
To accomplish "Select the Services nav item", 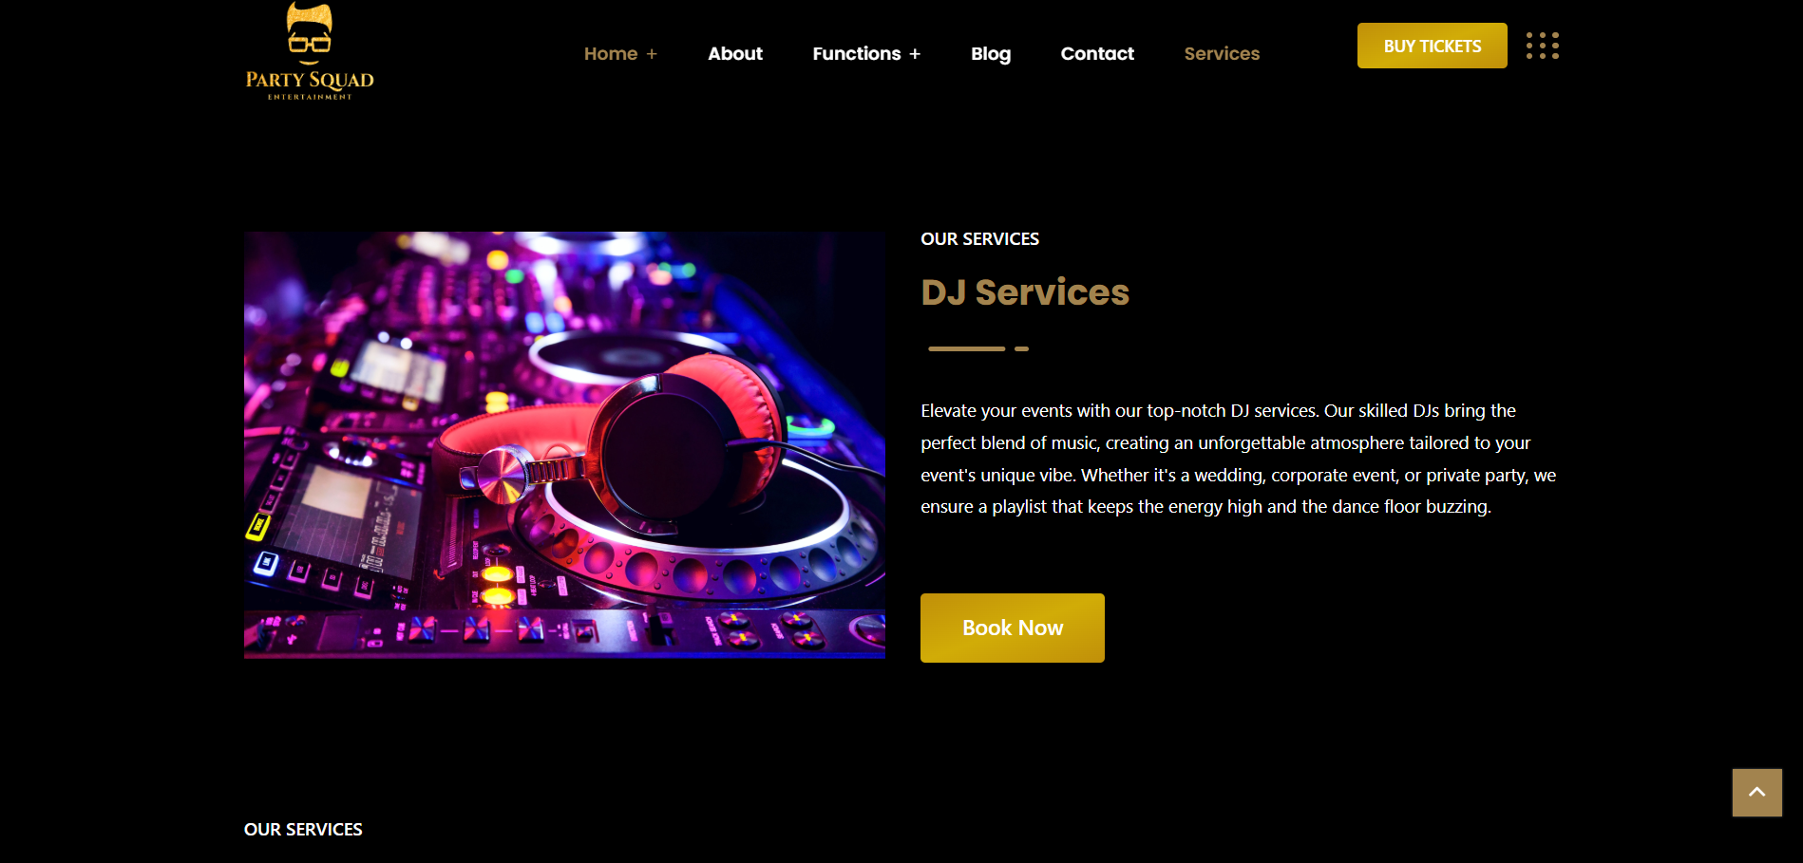I will click(x=1222, y=54).
